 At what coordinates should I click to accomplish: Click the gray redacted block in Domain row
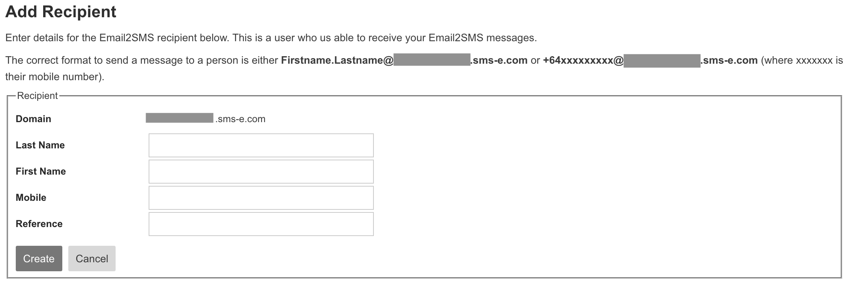179,118
